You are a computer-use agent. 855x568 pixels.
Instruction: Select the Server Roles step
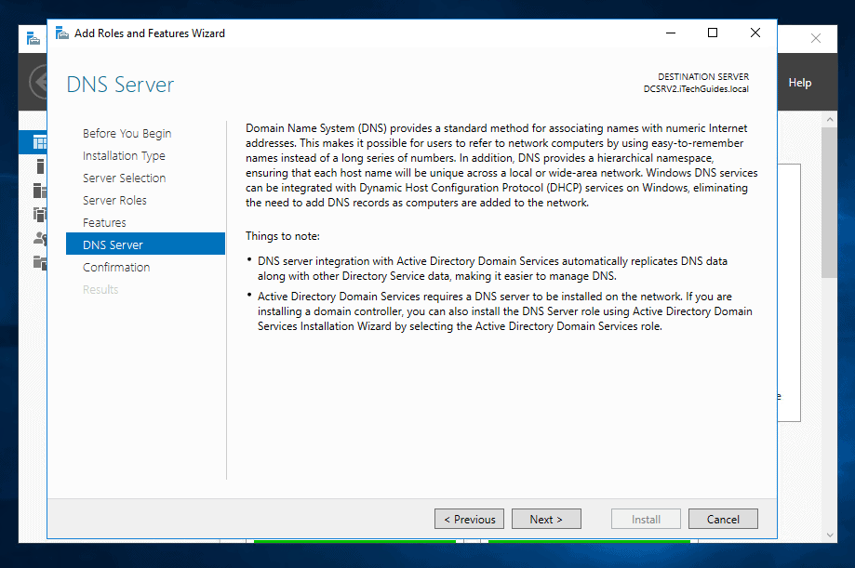click(x=114, y=201)
